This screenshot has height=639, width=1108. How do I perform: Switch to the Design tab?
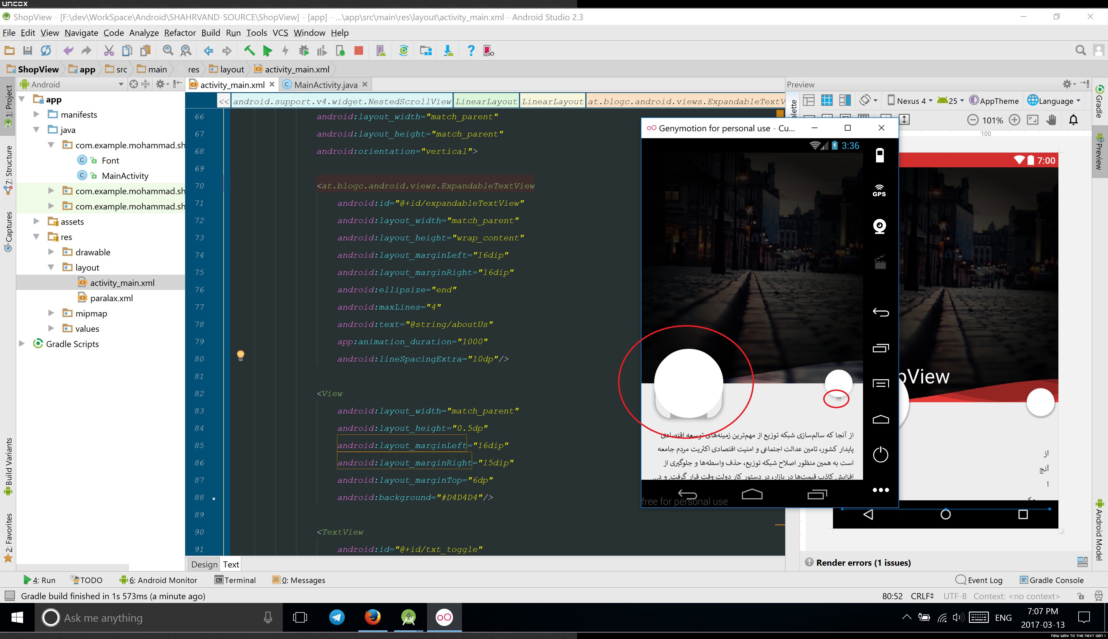(204, 564)
